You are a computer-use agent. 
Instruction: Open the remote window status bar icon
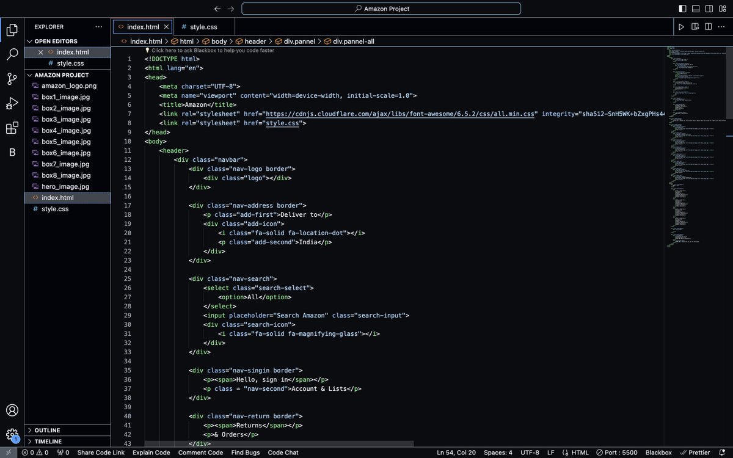[x=8, y=453]
